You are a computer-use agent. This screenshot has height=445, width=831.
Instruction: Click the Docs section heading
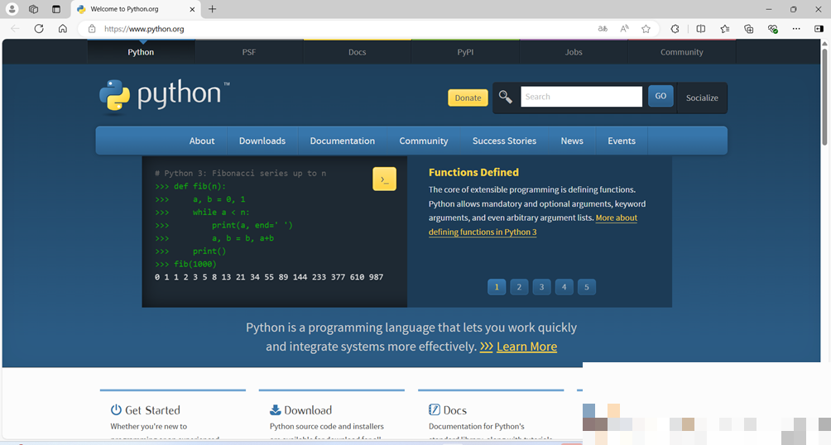[x=454, y=410]
